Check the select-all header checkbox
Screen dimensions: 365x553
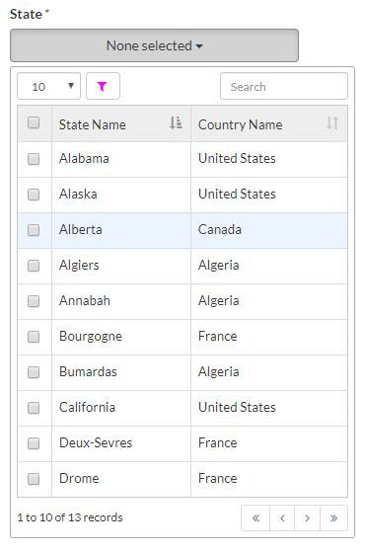(34, 122)
